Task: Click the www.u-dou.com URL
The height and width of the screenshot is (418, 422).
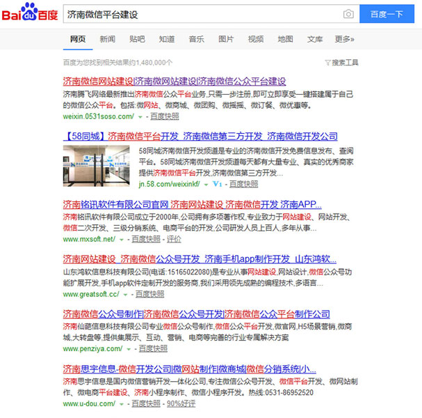Action: pyautogui.click(x=89, y=403)
